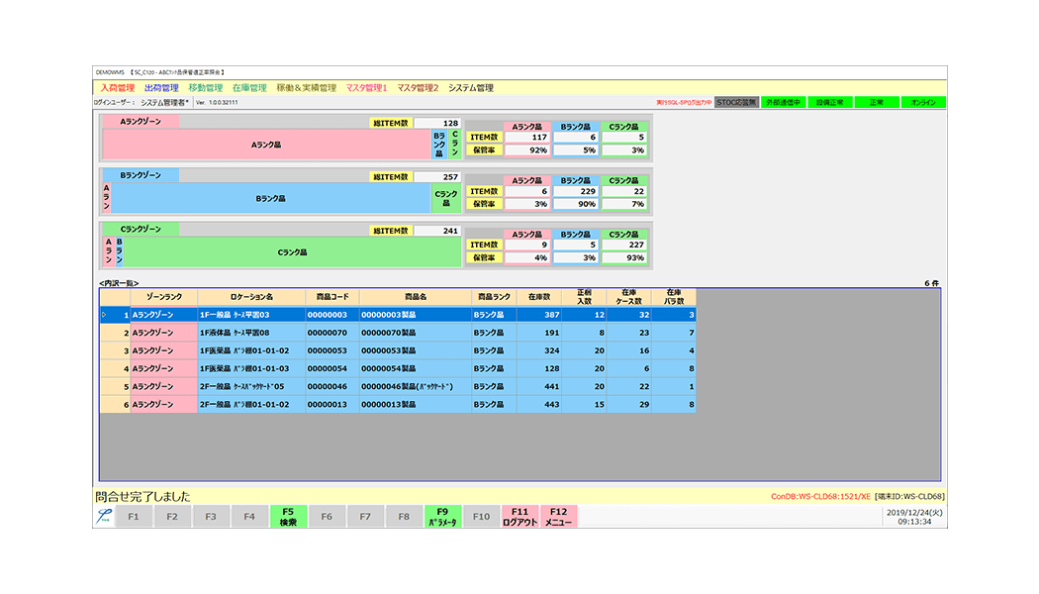Click the 設備正常 status indicator
Viewport: 1039px width, 594px height.
pos(829,103)
